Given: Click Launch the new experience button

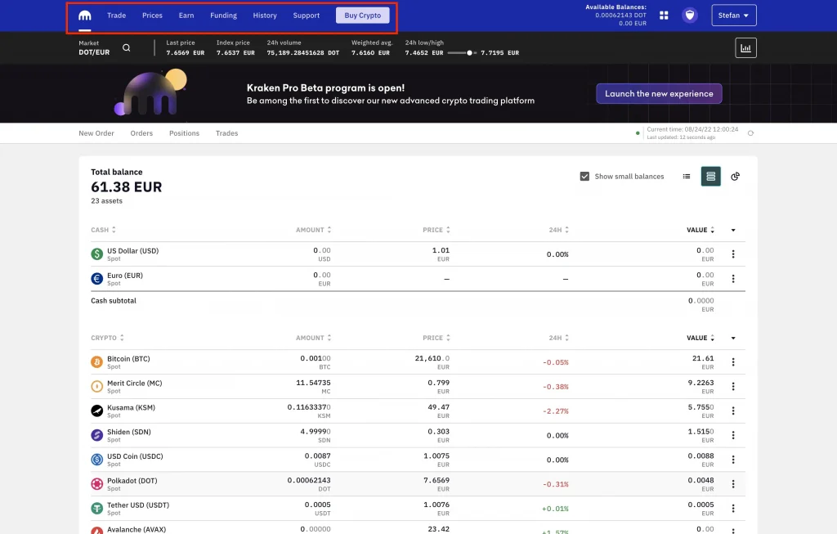Looking at the screenshot, I should coord(659,93).
